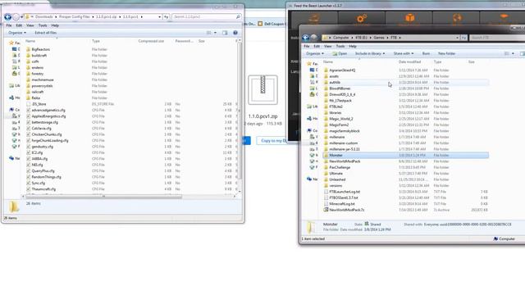Open view options arrow in zip window

pyautogui.click(x=215, y=33)
